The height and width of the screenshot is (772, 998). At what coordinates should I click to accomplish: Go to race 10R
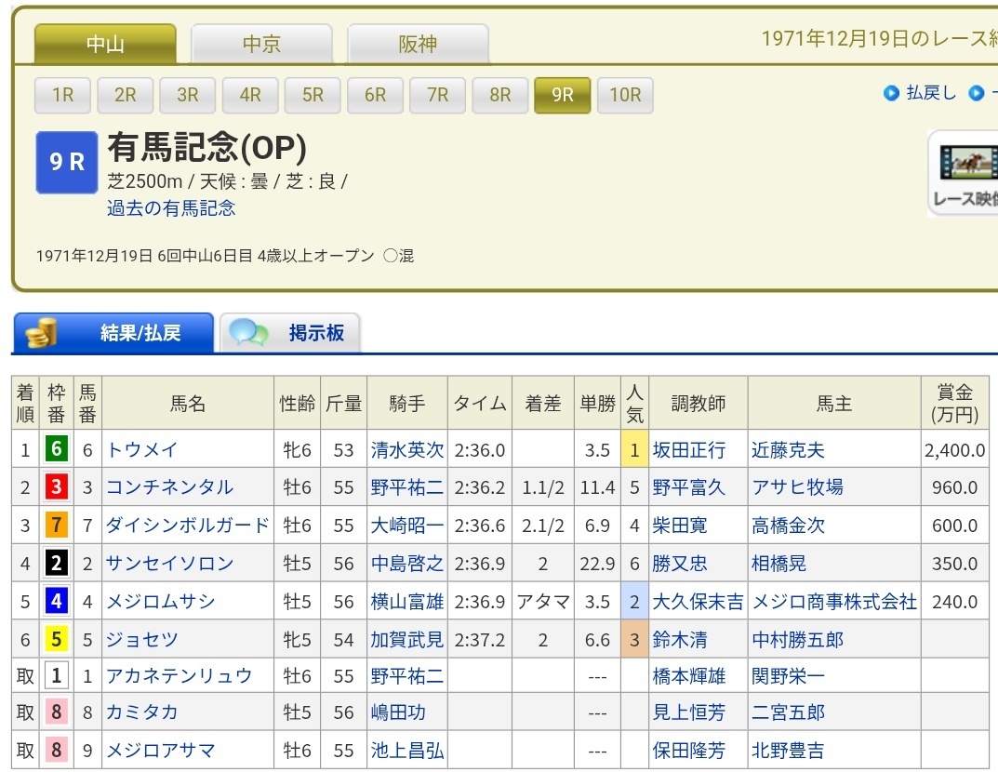pos(625,95)
